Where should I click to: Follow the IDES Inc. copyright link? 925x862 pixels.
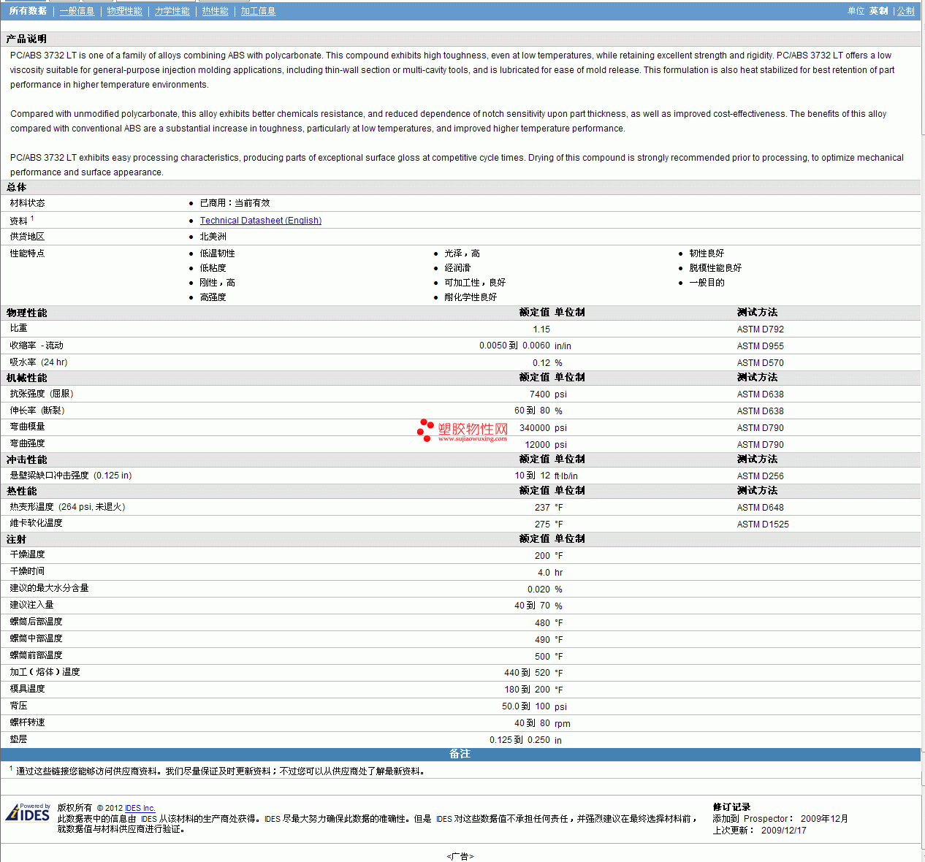[140, 808]
